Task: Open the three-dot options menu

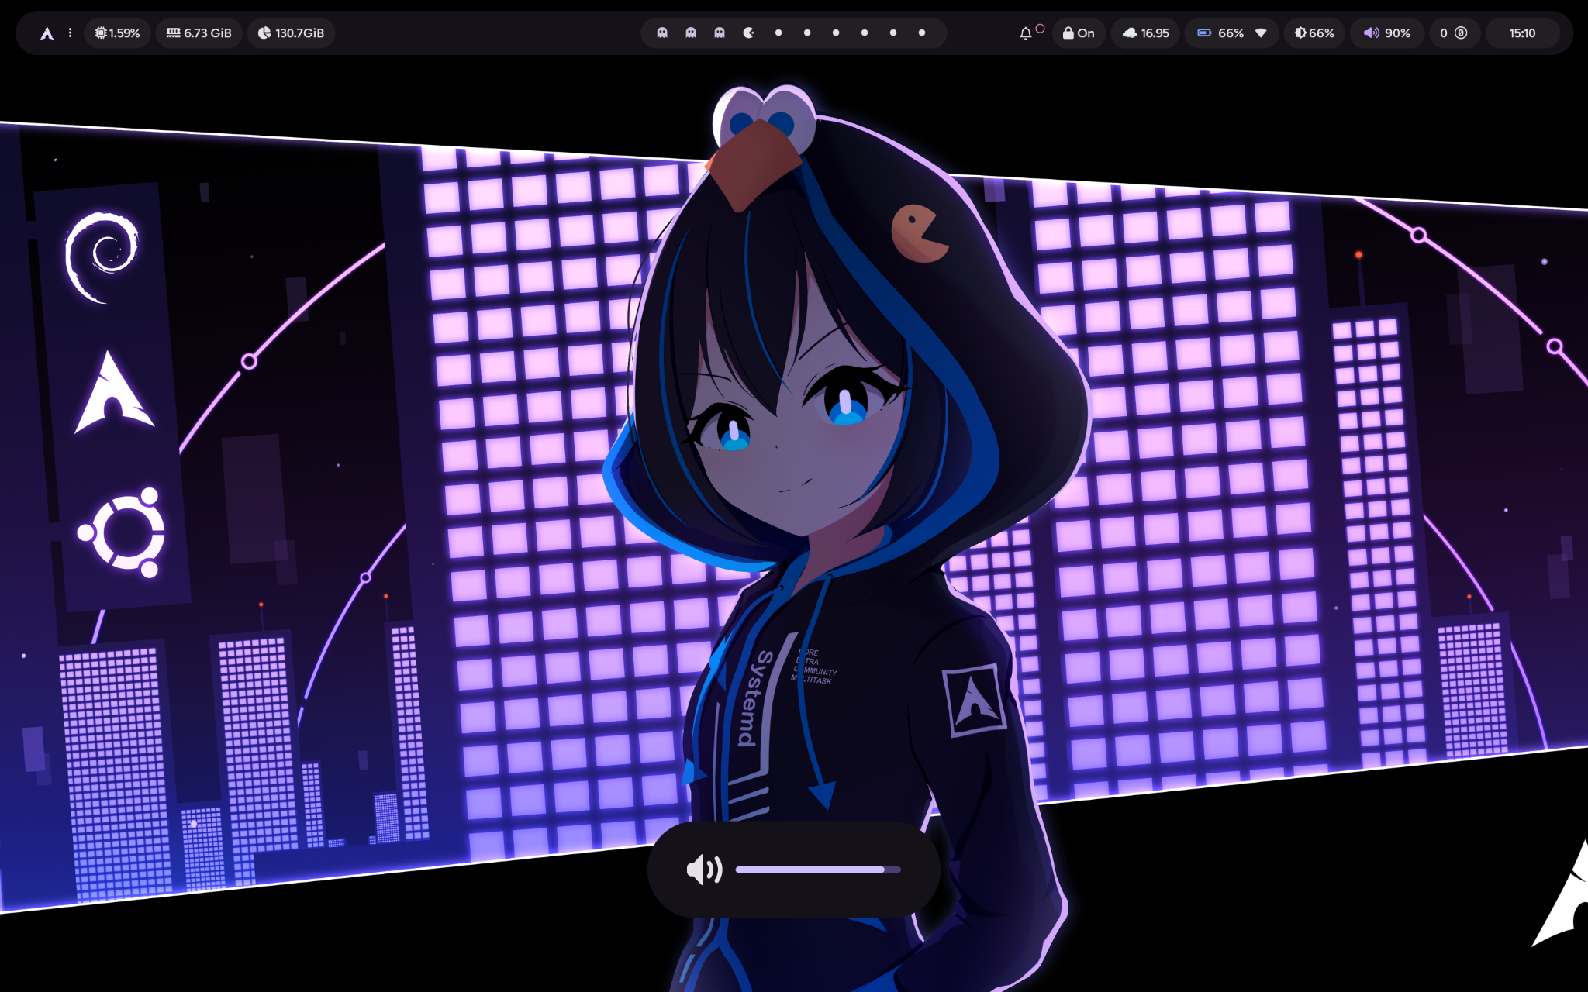Action: click(x=71, y=33)
